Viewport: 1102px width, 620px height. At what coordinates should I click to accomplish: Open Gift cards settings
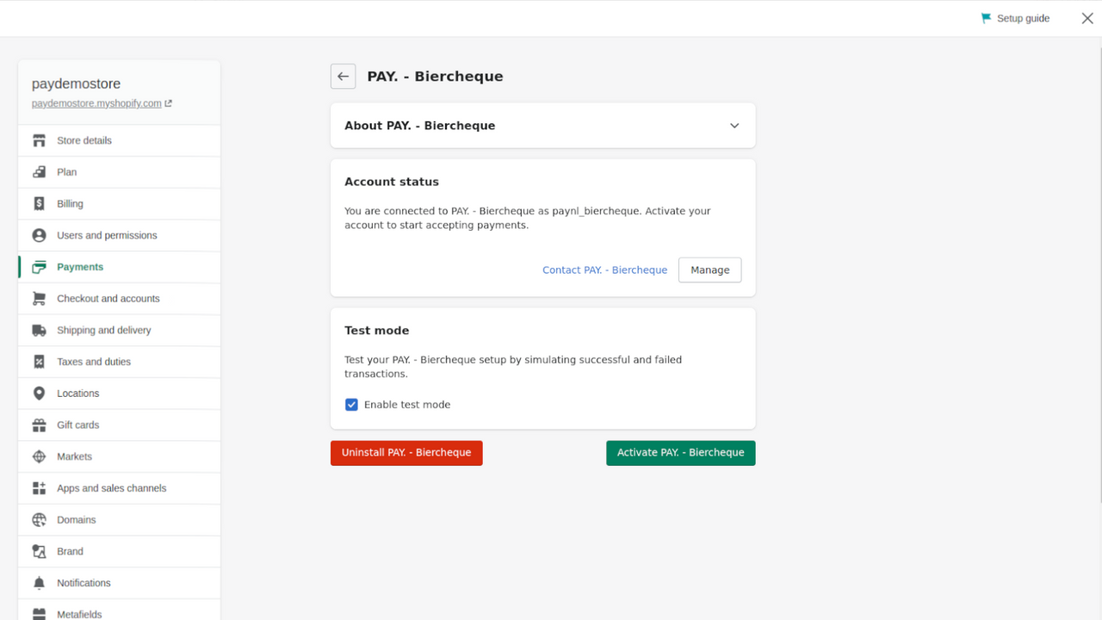[119, 425]
